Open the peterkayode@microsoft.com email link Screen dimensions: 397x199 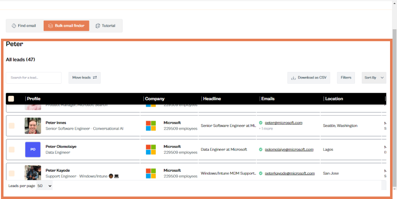[290, 173]
